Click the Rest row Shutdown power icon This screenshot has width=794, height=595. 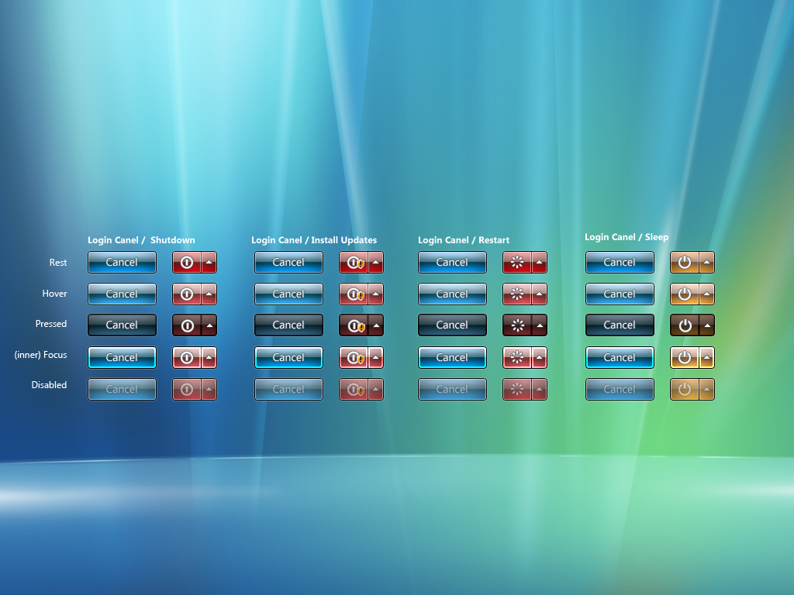tap(187, 262)
